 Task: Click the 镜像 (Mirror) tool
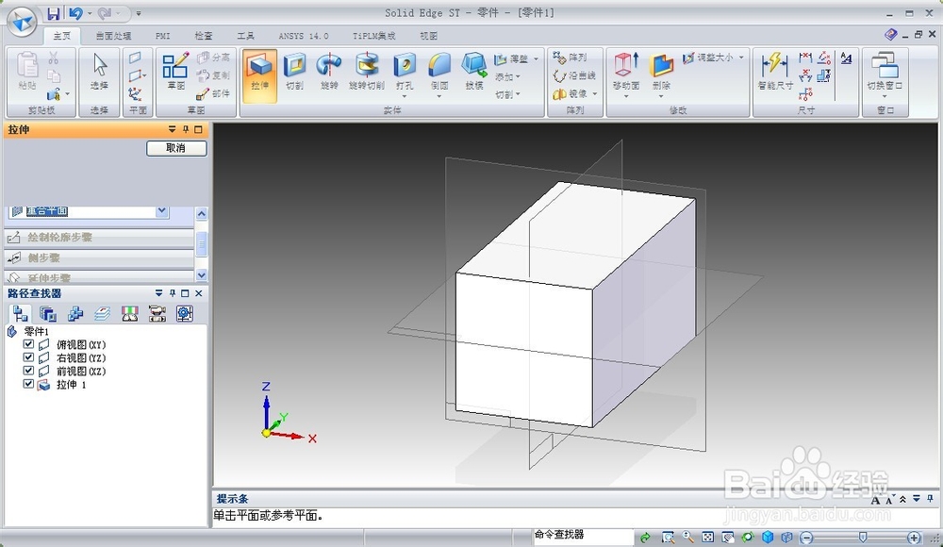571,93
